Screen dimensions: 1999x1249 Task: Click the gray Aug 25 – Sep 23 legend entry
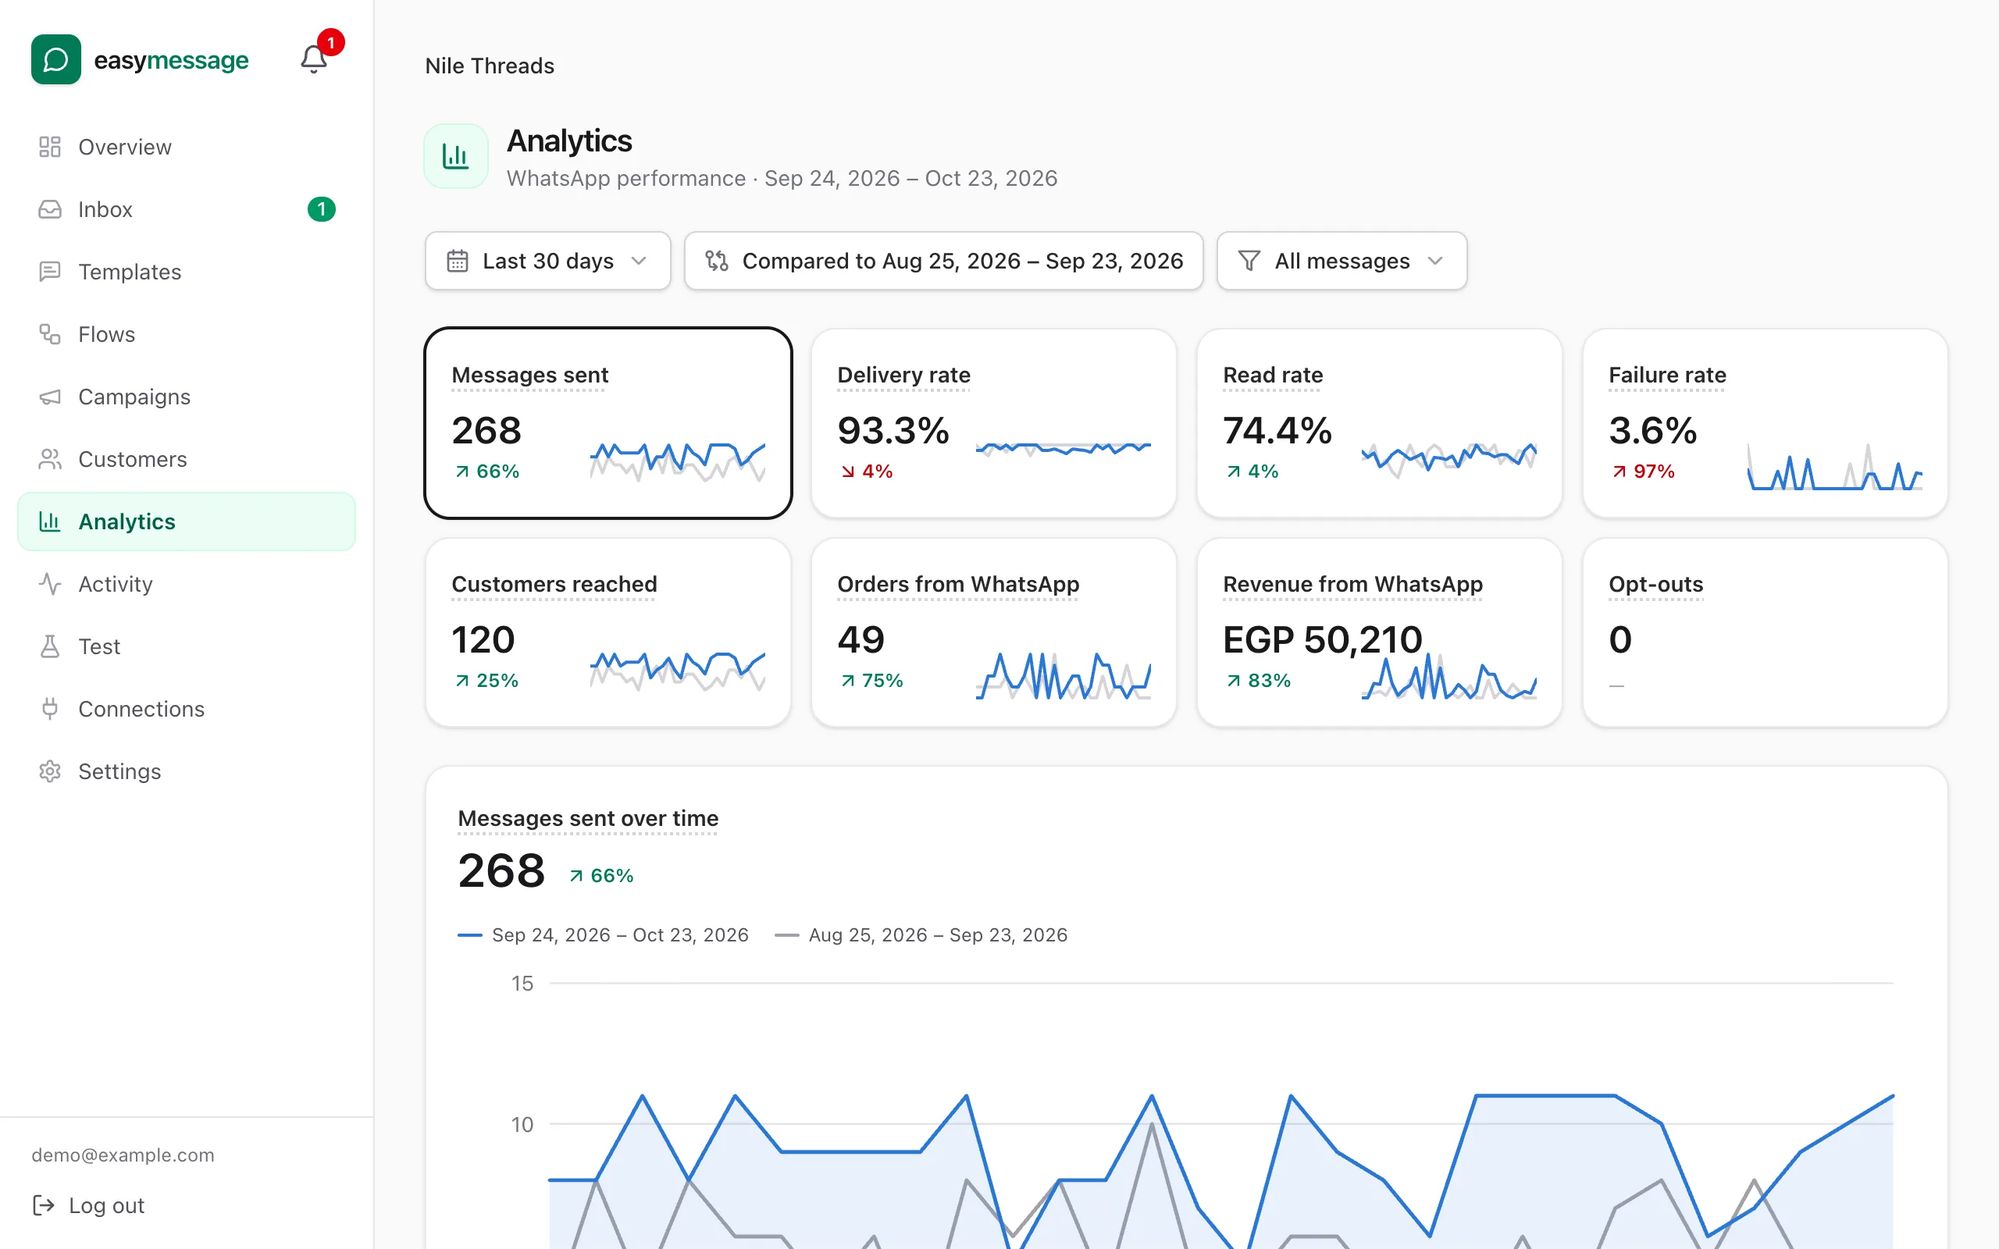921,935
